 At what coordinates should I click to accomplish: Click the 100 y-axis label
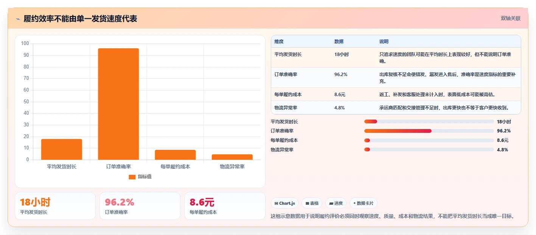pyautogui.click(x=25, y=44)
